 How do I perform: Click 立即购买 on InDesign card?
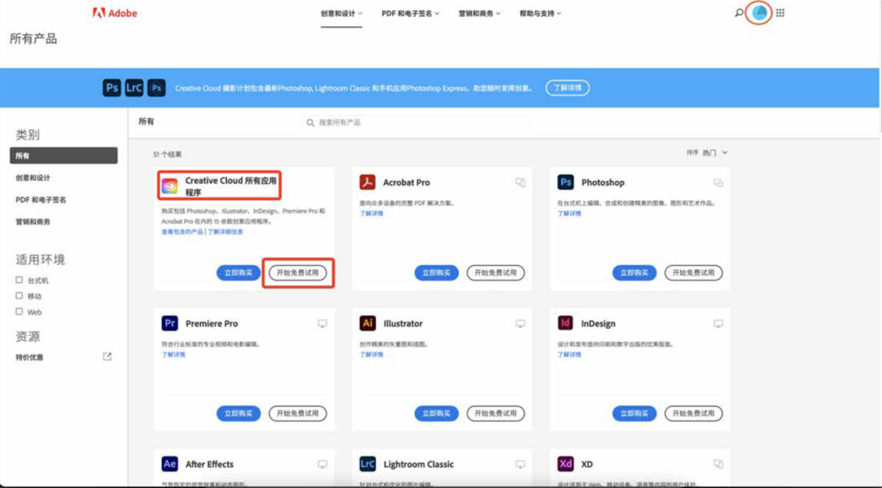(635, 413)
